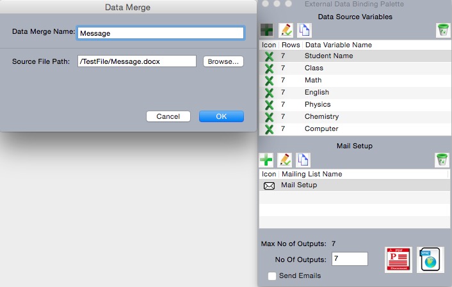Screen dimensions: 452x287
Task: Click the envelope icon of Mail Setup row
Action: coord(269,185)
